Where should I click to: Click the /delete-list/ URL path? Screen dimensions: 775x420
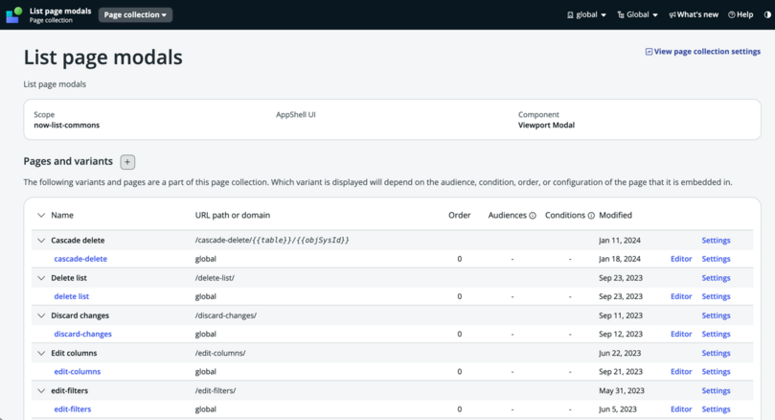[x=215, y=278]
